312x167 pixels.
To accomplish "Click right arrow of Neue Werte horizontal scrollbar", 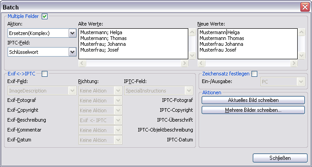I will (294, 63).
